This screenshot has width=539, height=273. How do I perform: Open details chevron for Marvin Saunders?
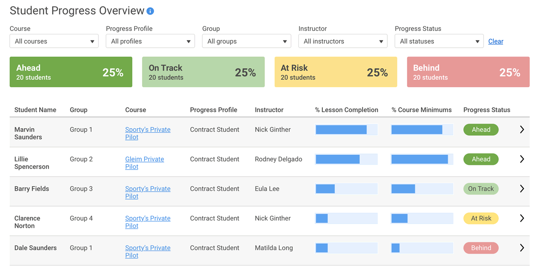click(522, 129)
